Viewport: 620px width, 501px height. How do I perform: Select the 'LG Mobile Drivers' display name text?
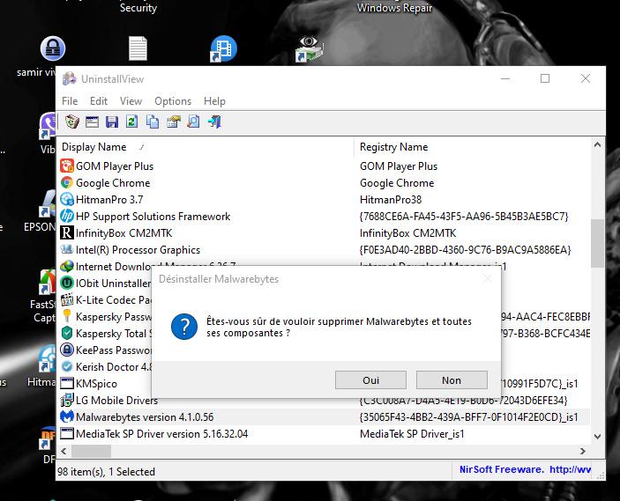point(116,400)
